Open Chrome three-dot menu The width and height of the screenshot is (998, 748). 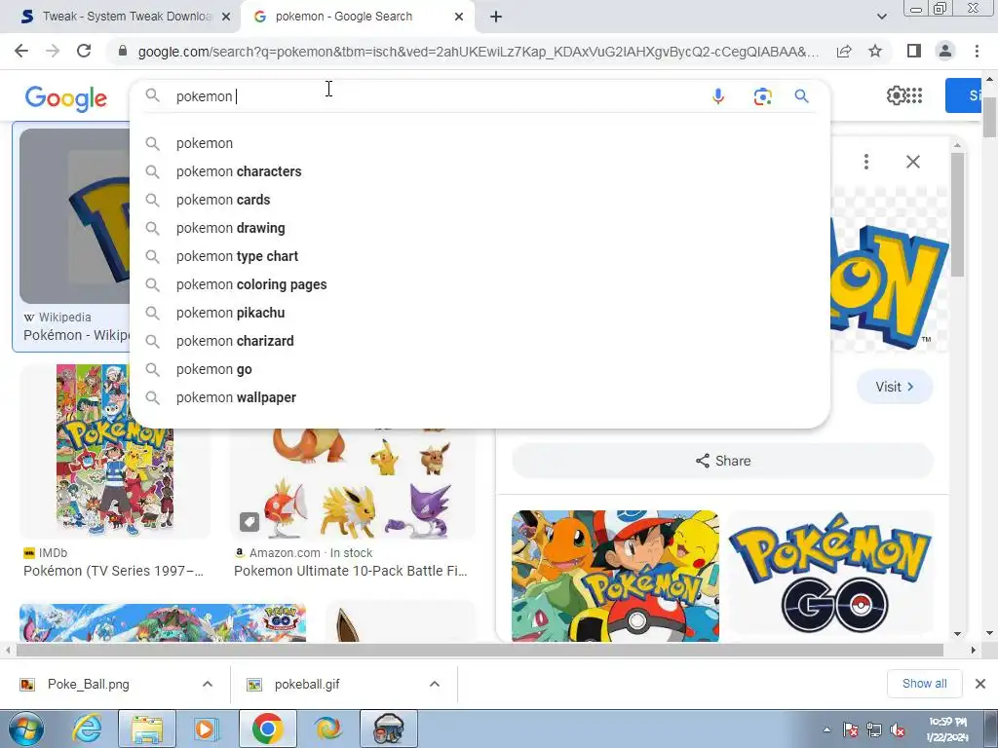click(977, 51)
